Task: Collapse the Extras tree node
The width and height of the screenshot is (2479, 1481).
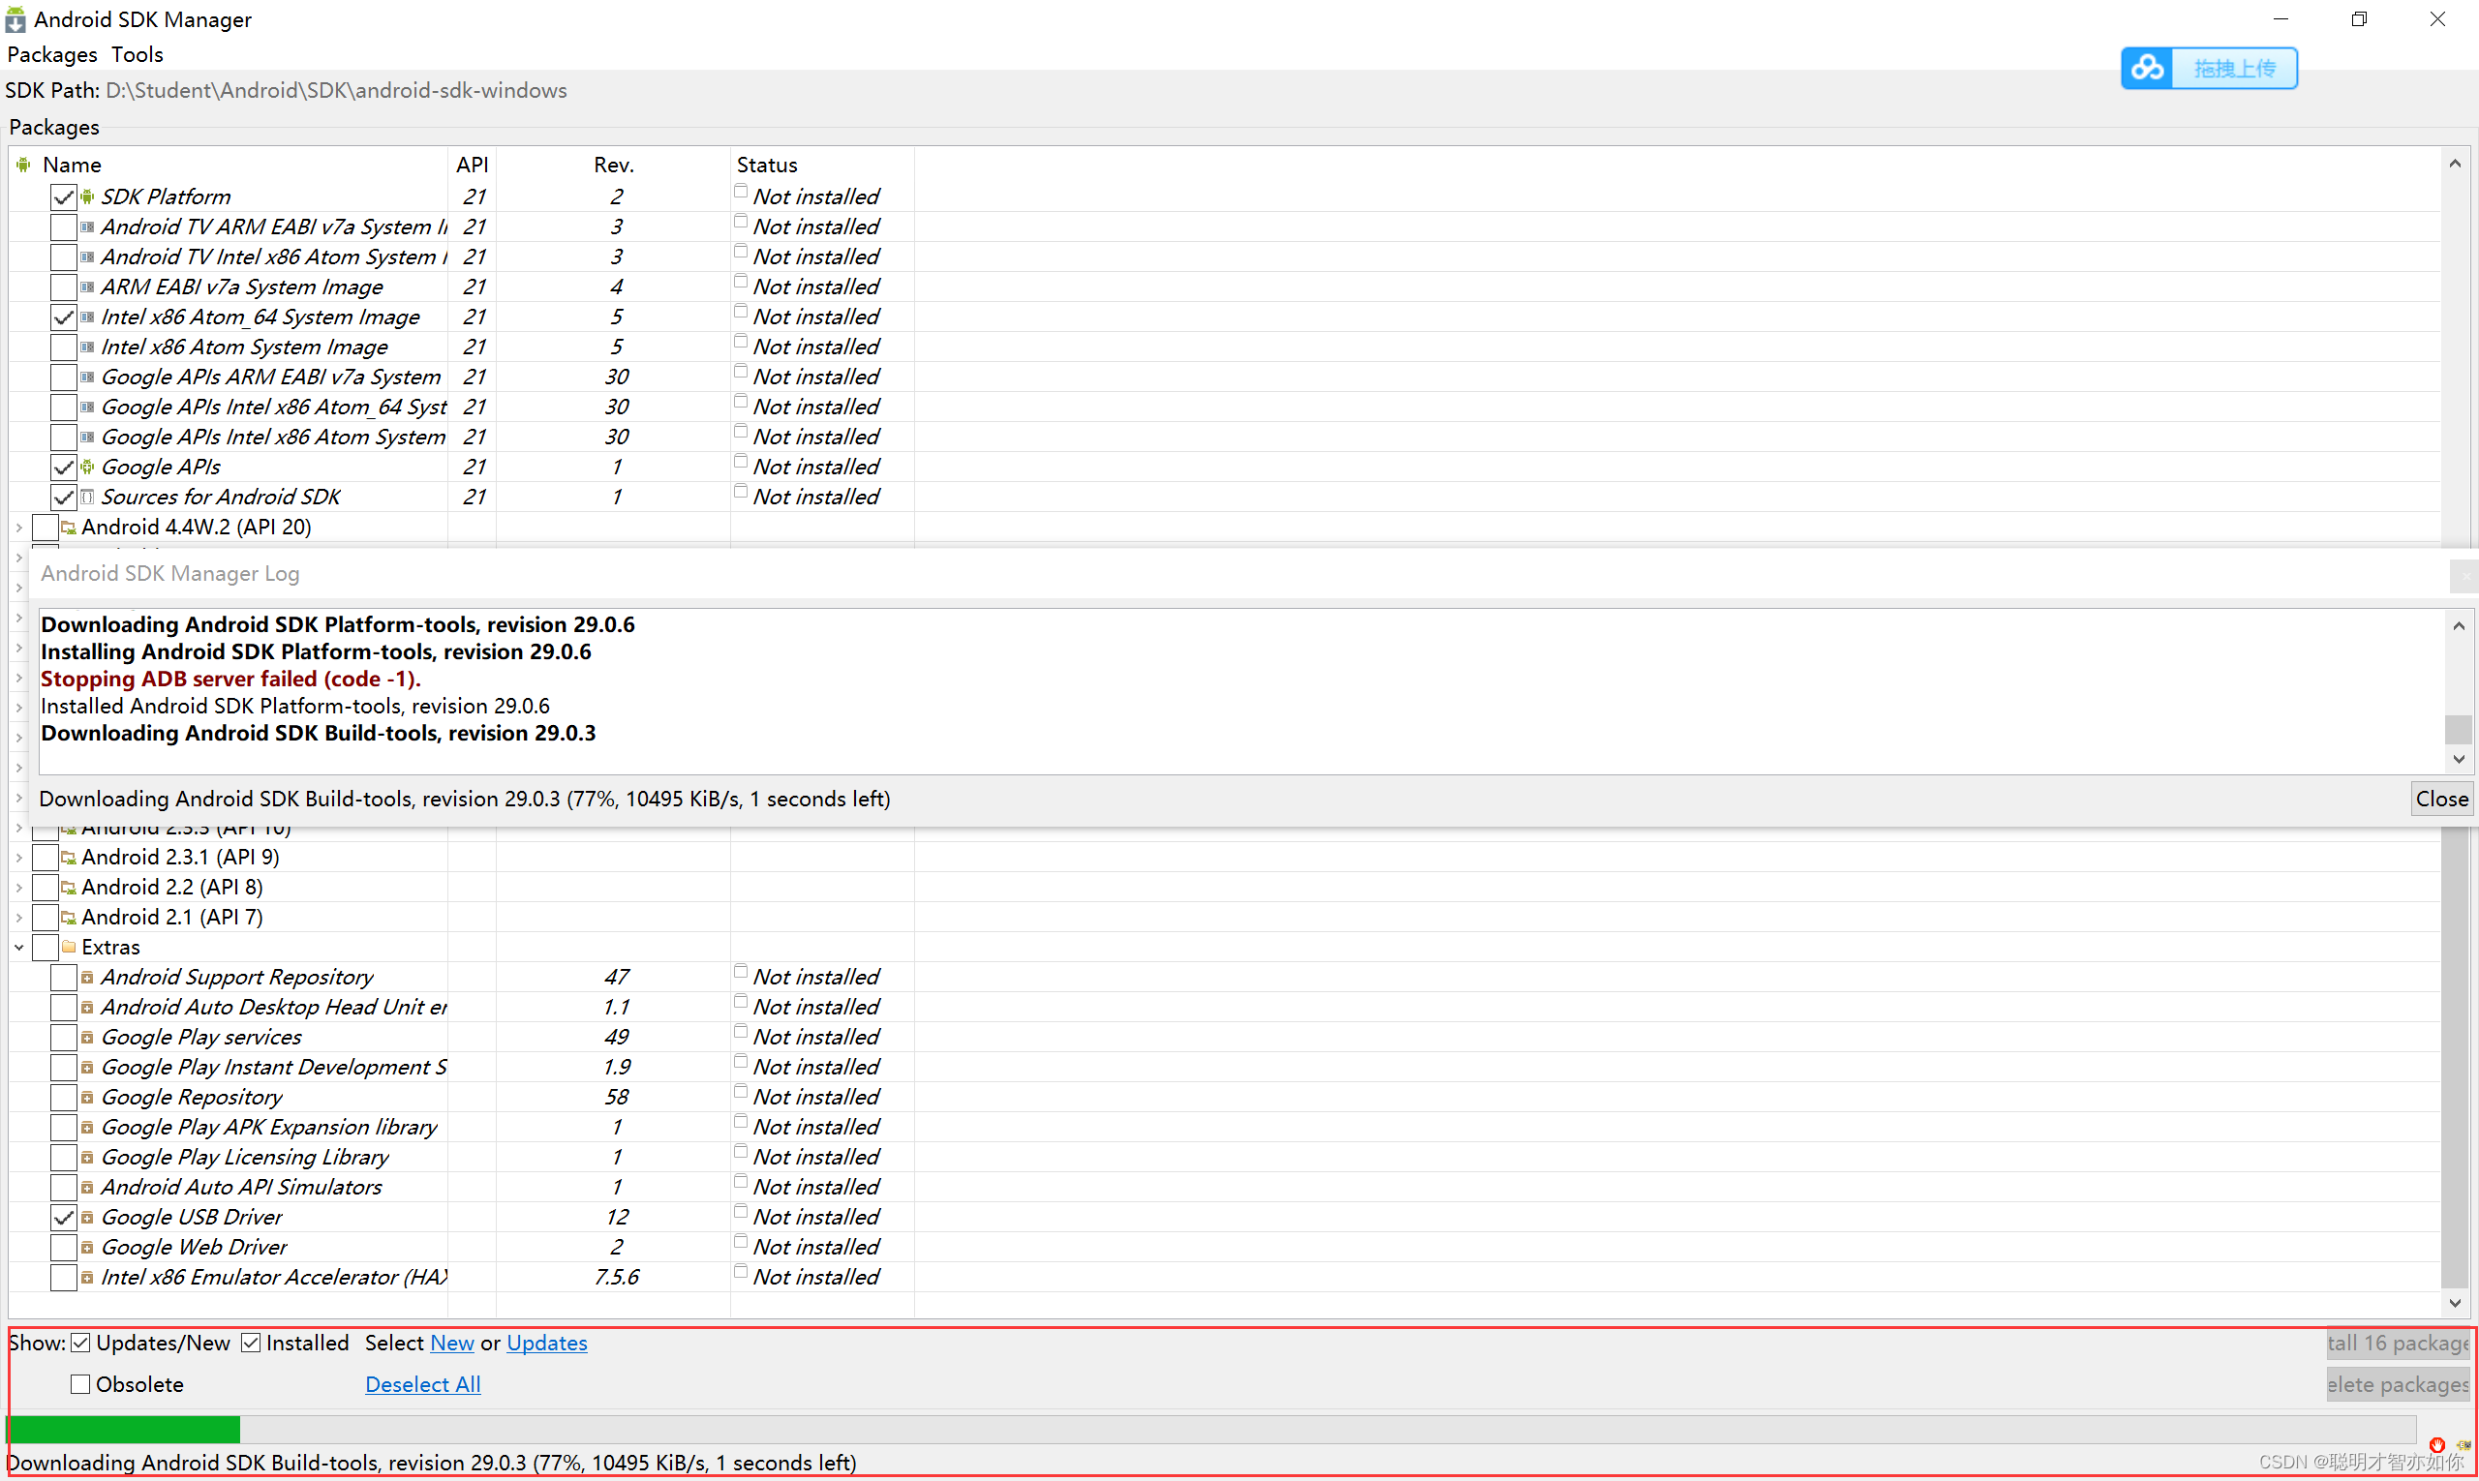Action: (x=19, y=947)
